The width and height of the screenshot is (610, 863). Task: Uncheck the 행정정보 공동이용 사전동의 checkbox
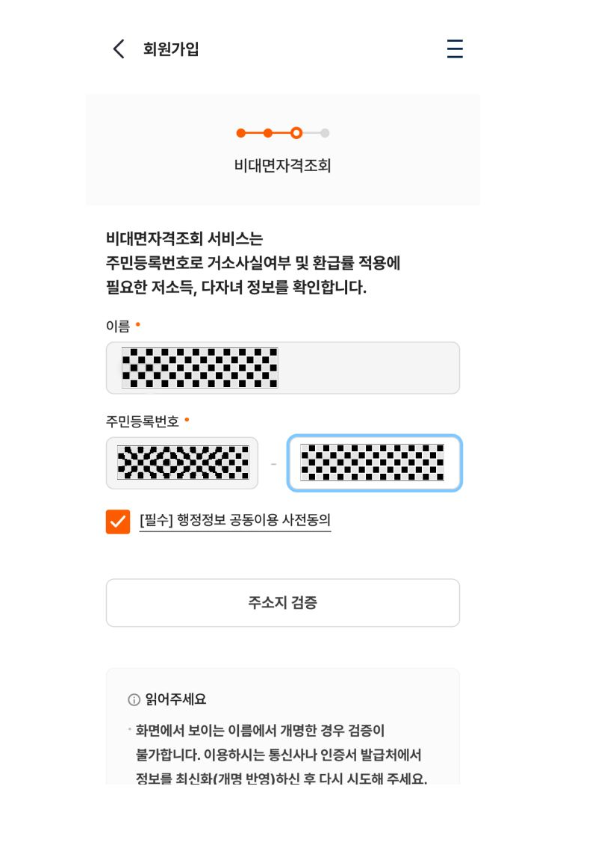tap(118, 522)
